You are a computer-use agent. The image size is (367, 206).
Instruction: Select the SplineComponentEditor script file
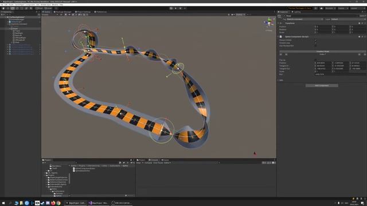(x=84, y=168)
